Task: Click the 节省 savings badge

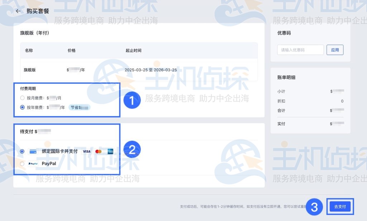Action: pyautogui.click(x=79, y=107)
